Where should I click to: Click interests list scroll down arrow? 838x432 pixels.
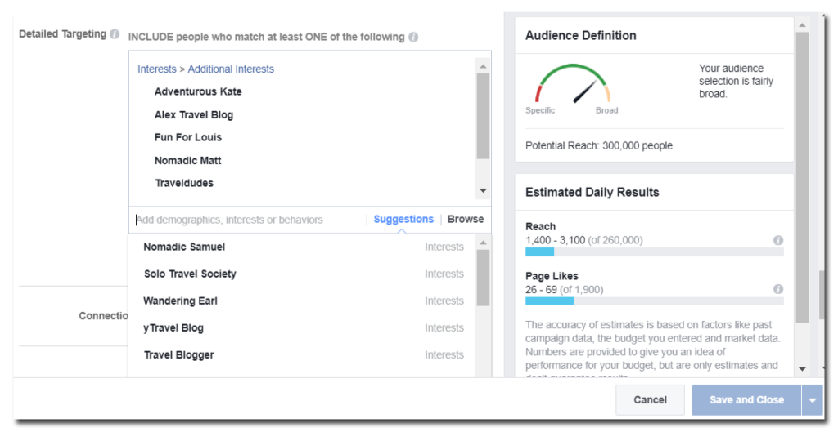pos(483,191)
